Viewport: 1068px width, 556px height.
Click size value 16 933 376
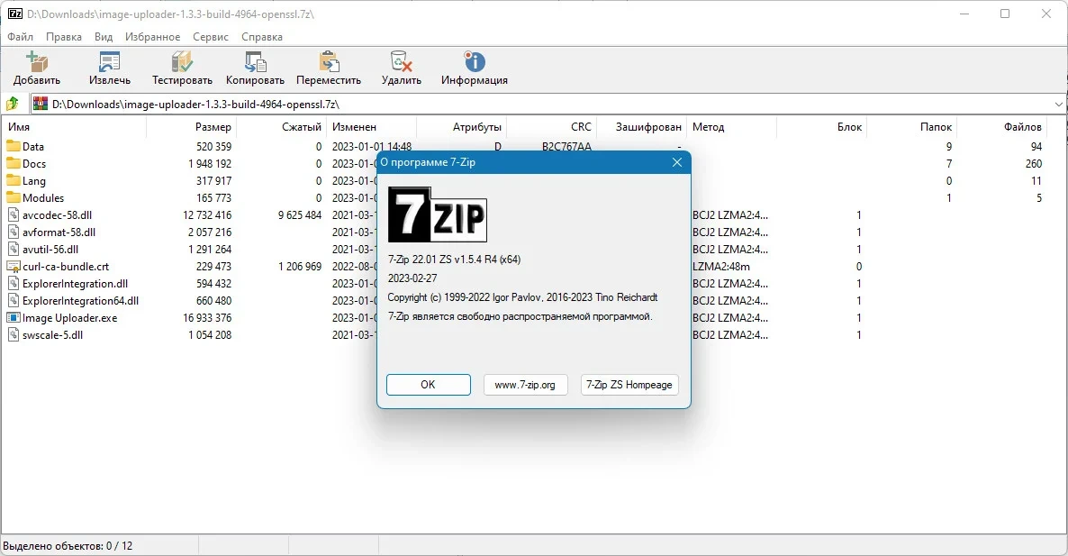(x=207, y=318)
